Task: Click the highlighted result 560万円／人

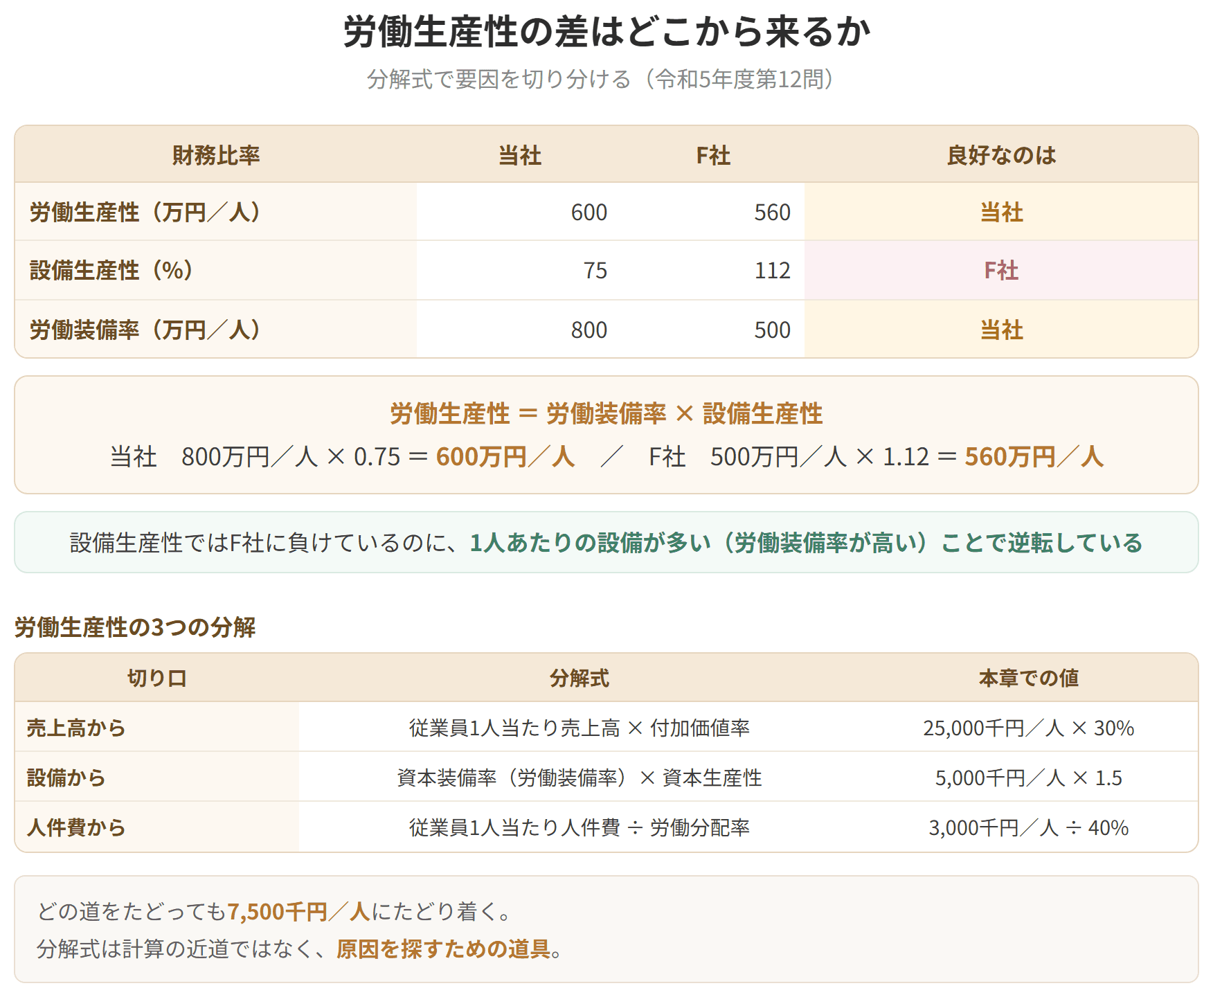Action: (1034, 457)
